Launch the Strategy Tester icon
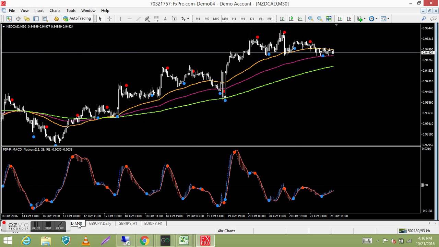This screenshot has height=247, width=439. (x=45, y=19)
